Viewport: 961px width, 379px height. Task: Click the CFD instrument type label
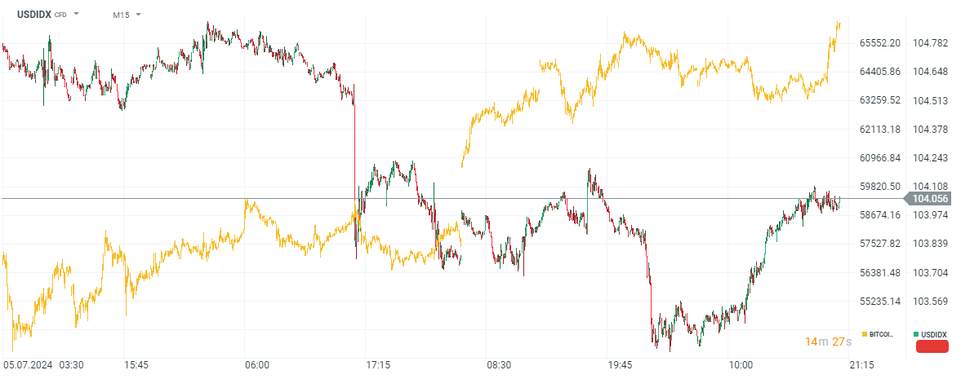point(60,15)
